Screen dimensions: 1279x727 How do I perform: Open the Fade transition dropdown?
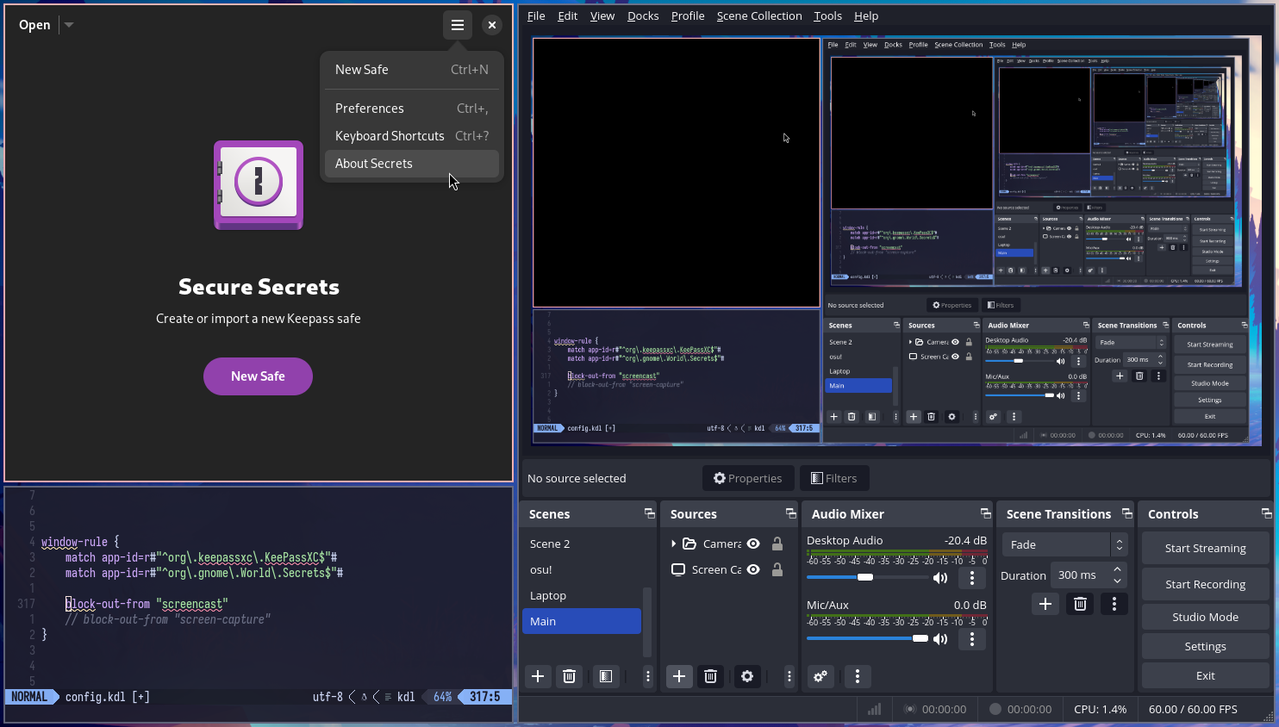[1064, 544]
